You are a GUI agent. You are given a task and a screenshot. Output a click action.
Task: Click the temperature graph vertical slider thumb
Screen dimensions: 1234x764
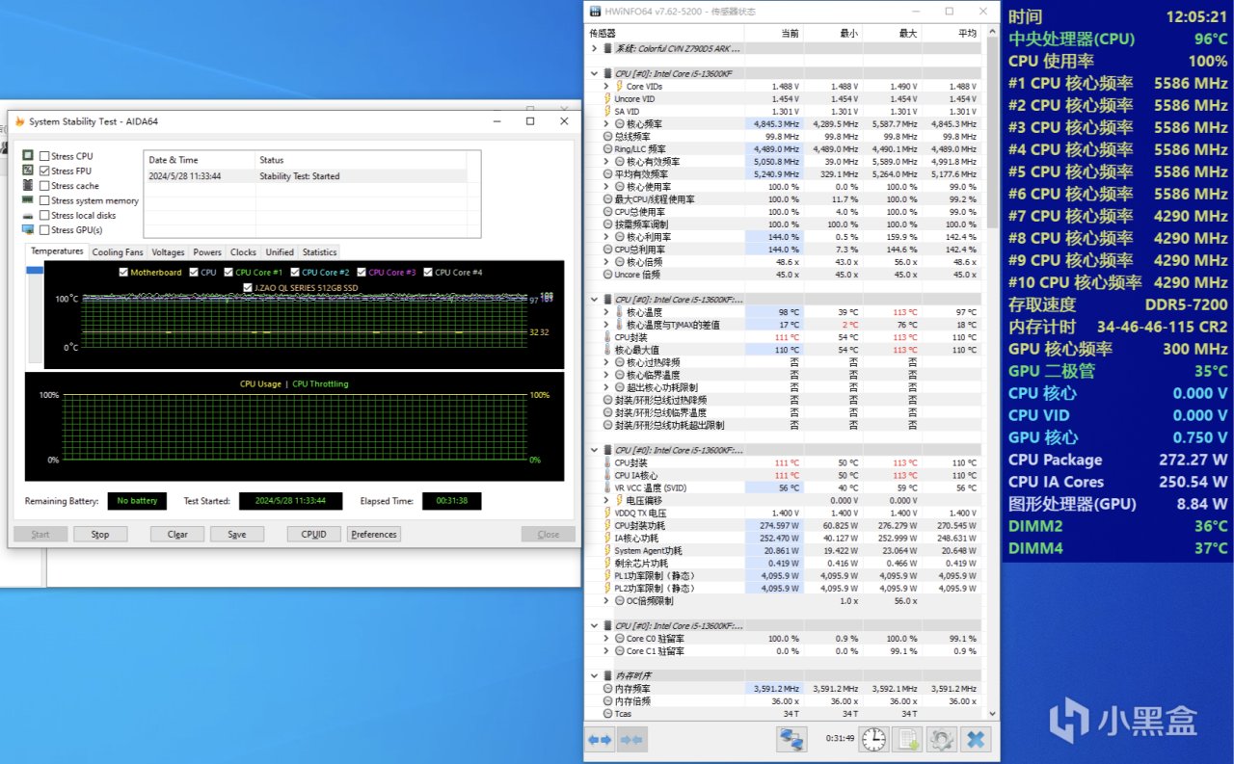(x=35, y=270)
